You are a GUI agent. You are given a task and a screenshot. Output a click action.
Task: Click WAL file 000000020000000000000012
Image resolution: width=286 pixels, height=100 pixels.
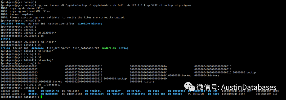tap(19, 69)
